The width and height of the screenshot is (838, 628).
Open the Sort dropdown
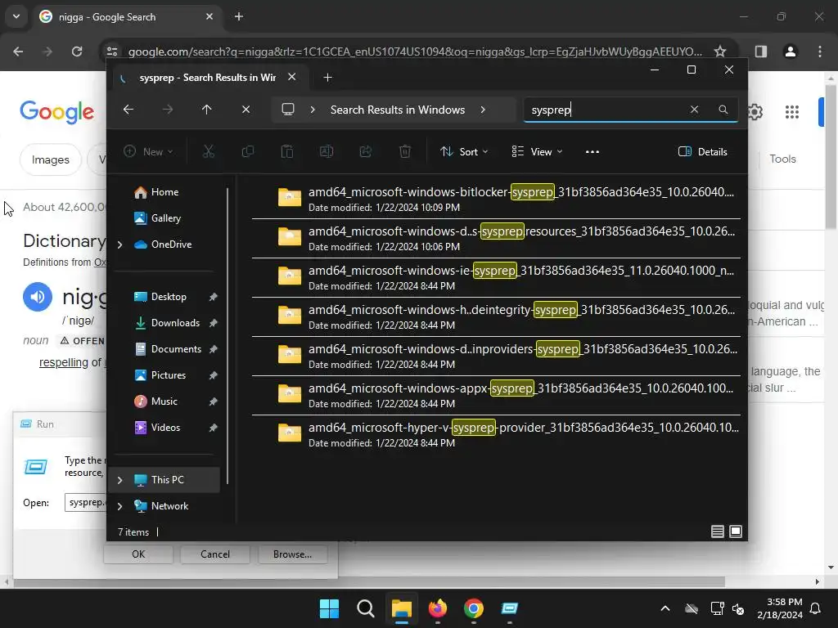click(x=464, y=151)
